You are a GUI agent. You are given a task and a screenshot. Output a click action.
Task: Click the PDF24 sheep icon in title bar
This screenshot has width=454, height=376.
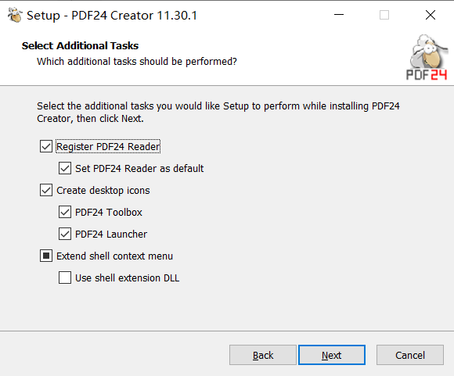pos(15,15)
